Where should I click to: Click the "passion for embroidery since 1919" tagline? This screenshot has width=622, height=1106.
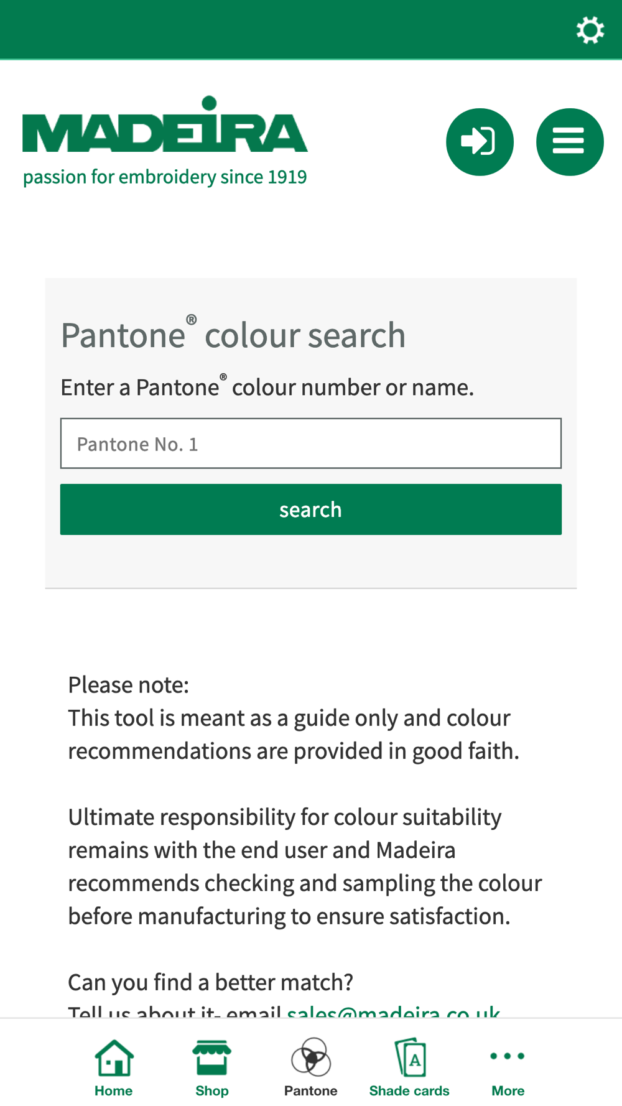(165, 177)
